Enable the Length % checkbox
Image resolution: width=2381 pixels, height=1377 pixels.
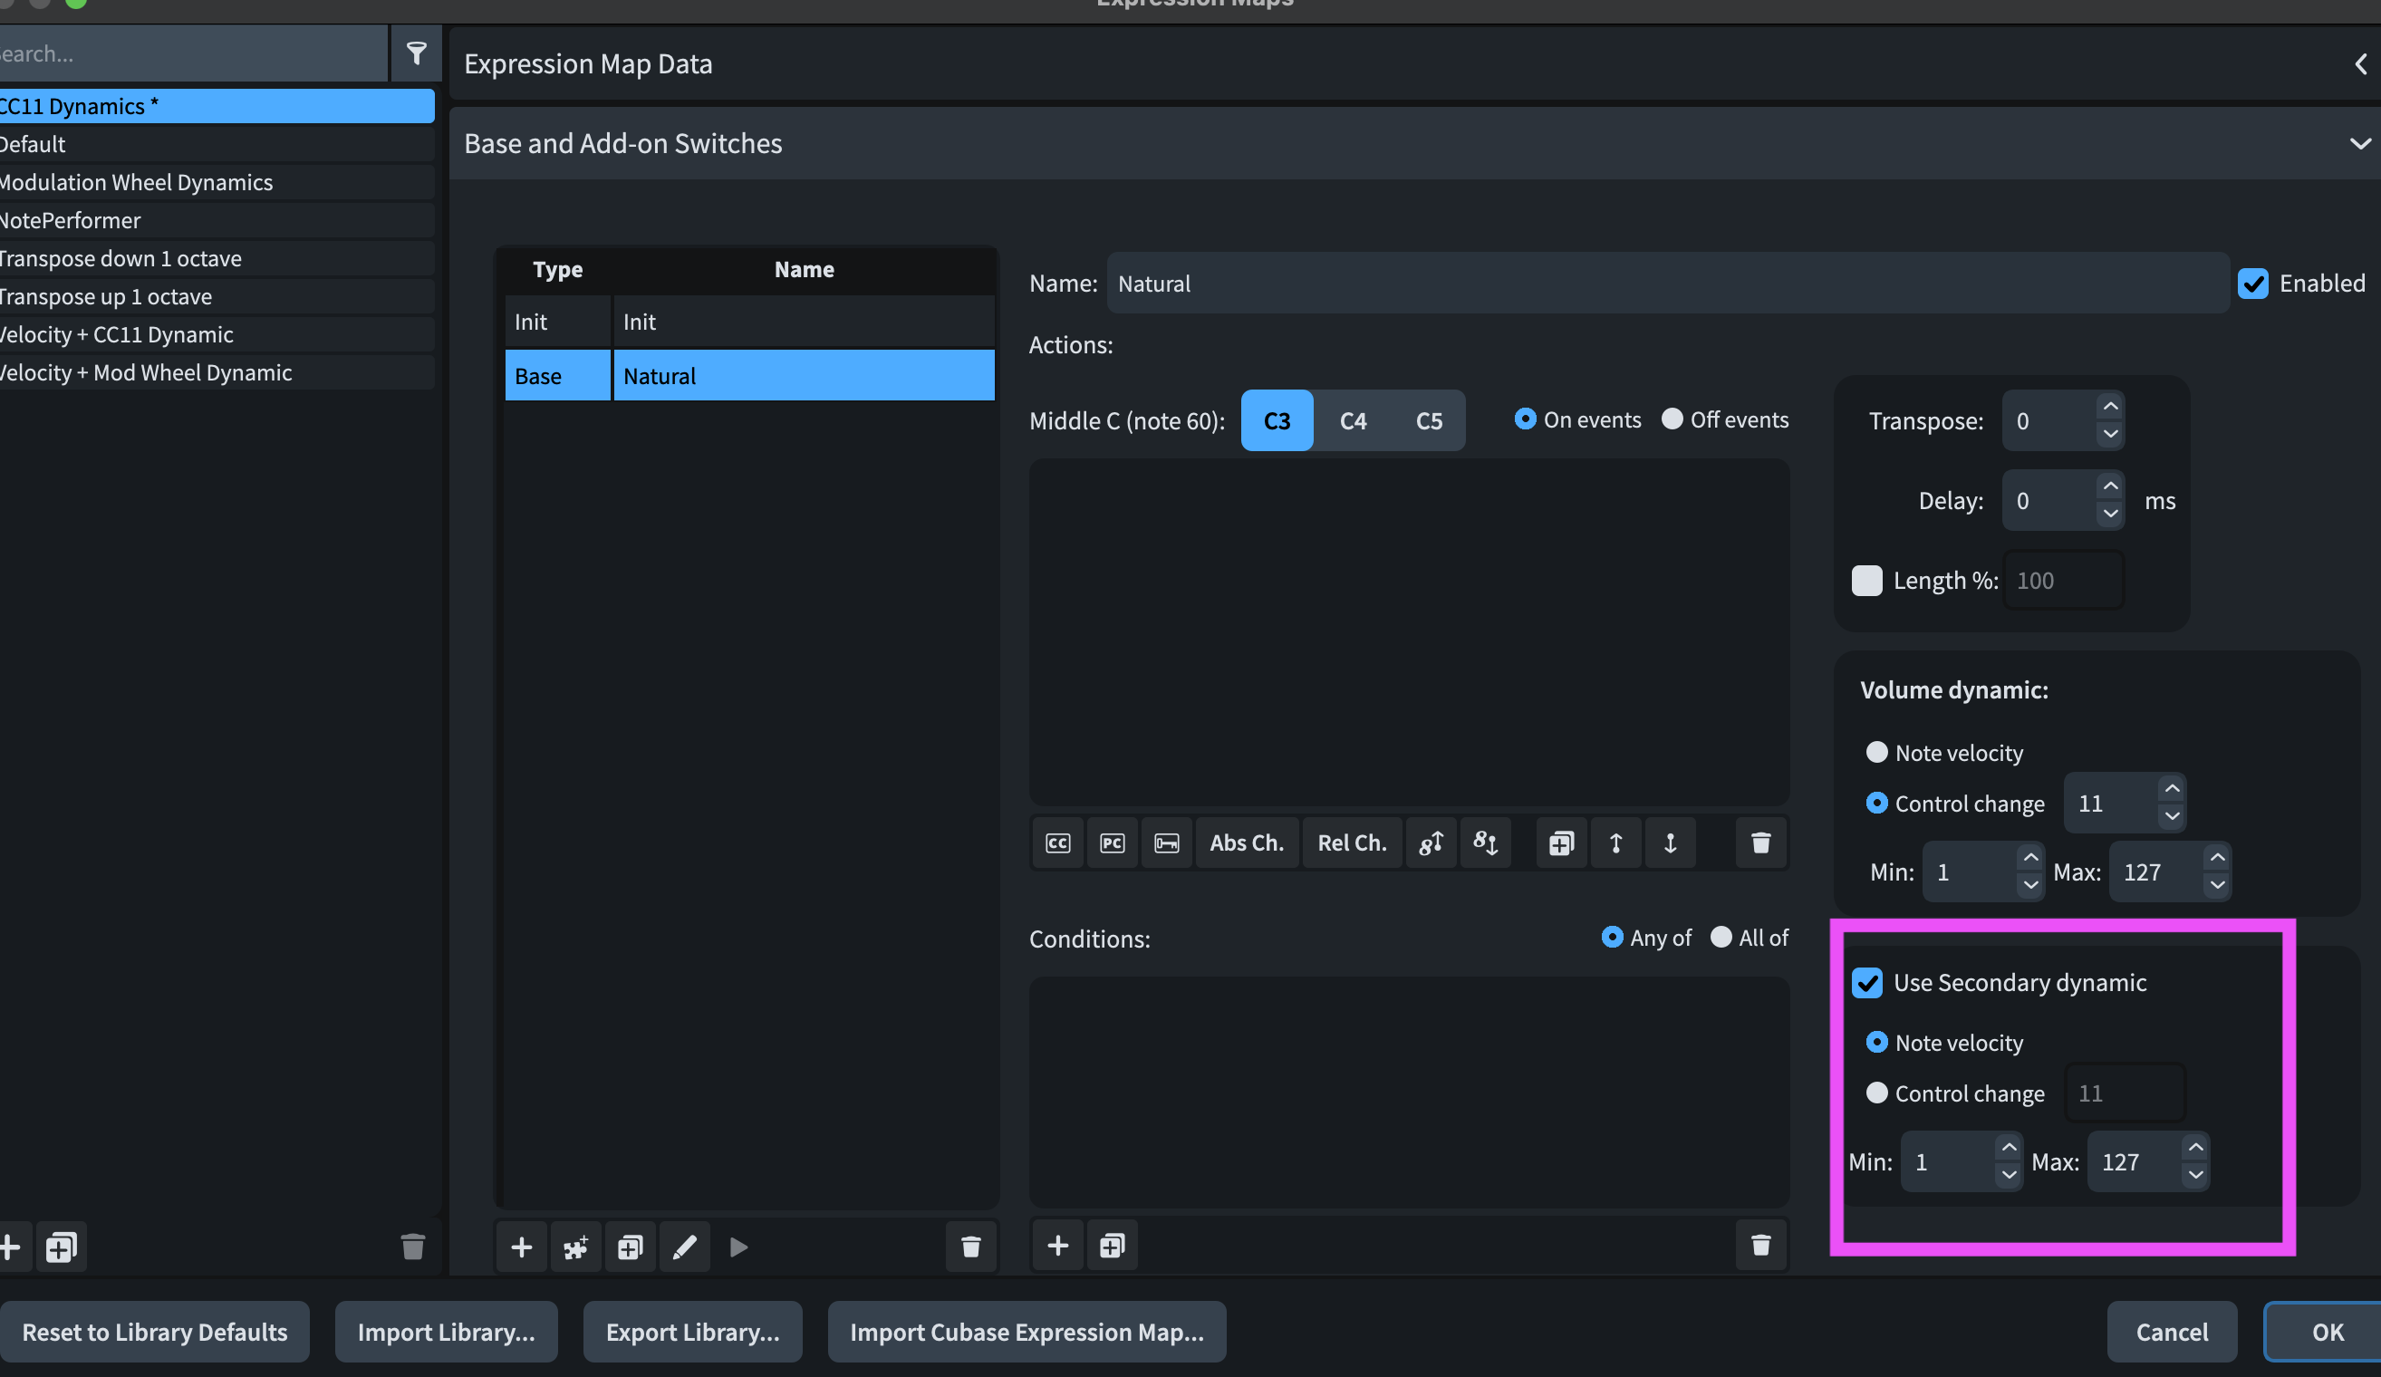1866,581
